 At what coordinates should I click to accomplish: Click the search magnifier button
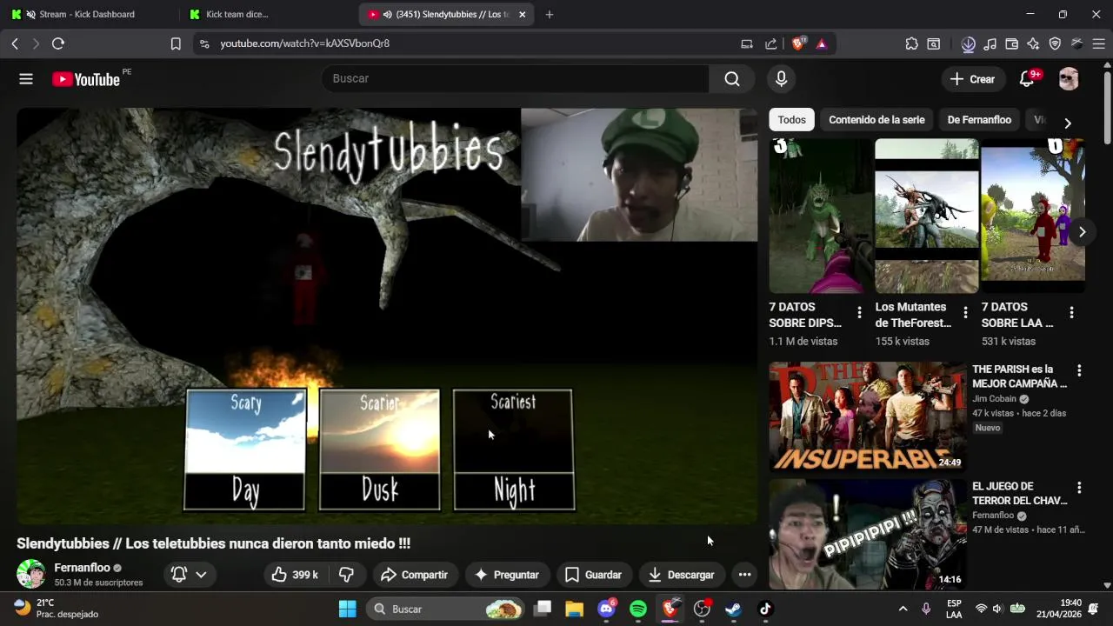732,79
